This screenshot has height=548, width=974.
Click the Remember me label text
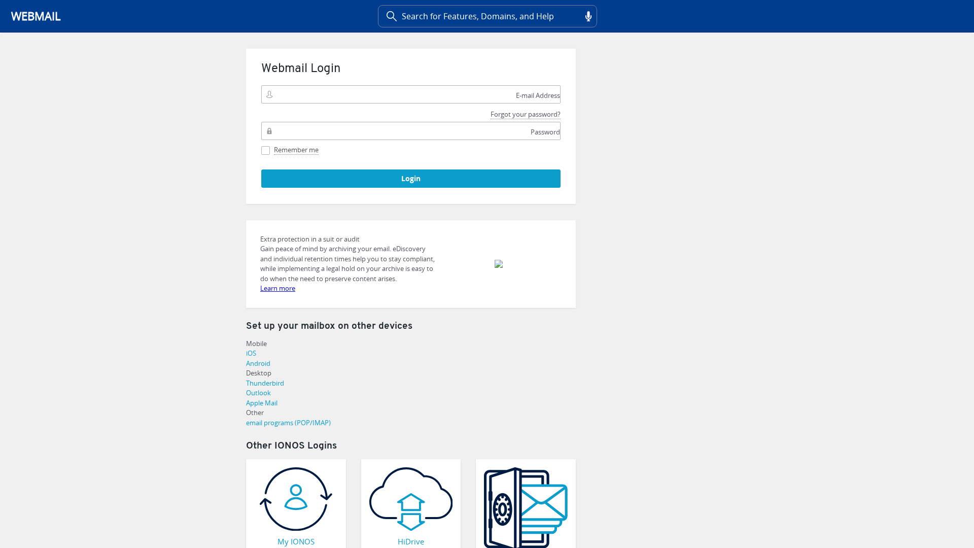click(x=296, y=150)
